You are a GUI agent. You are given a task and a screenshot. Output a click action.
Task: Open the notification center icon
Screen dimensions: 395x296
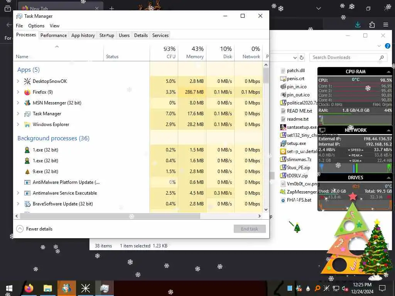[382, 288]
